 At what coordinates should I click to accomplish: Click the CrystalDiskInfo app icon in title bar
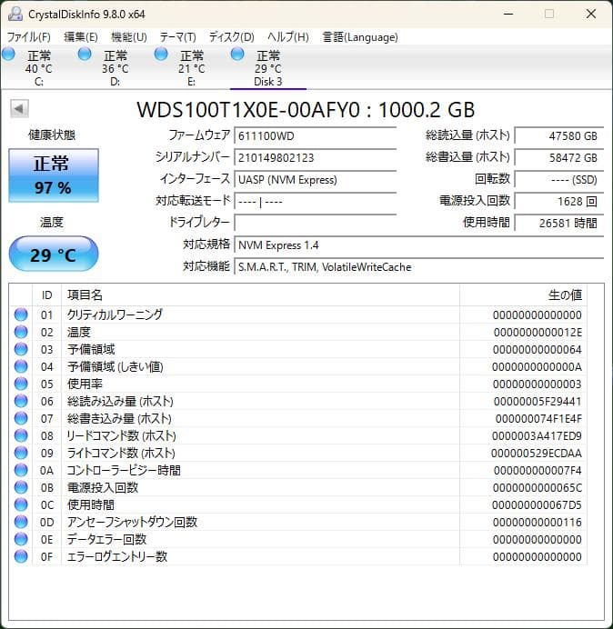click(15, 14)
